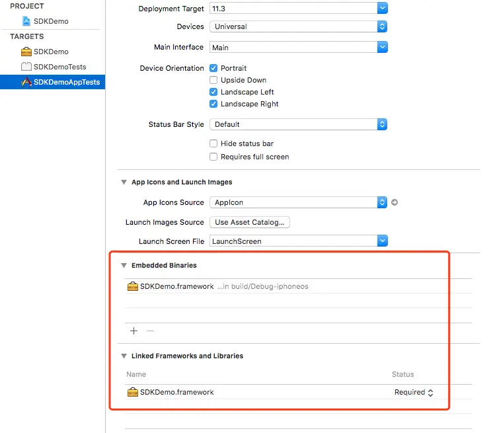Click the build/Debug-iphoneos path text

point(263,286)
